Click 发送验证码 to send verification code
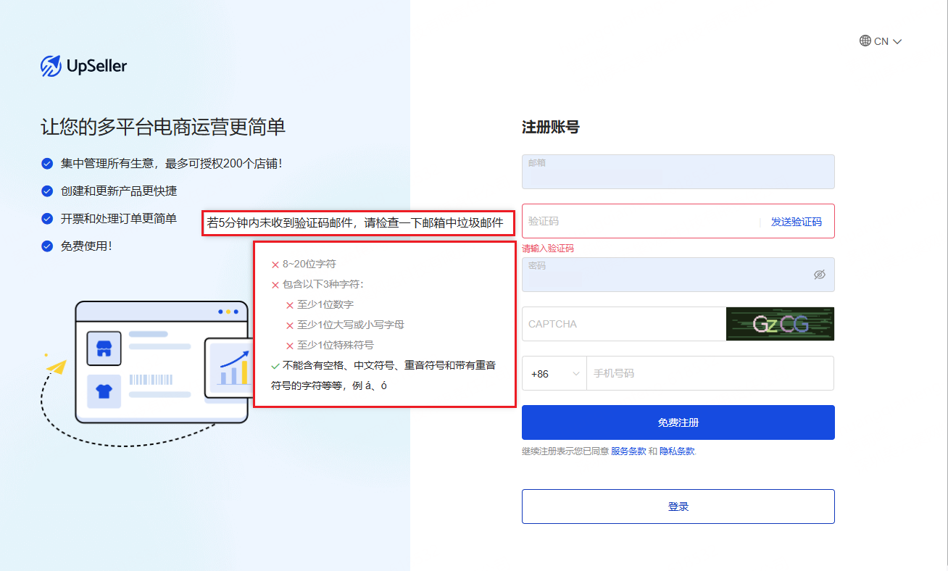This screenshot has width=948, height=571. [796, 222]
